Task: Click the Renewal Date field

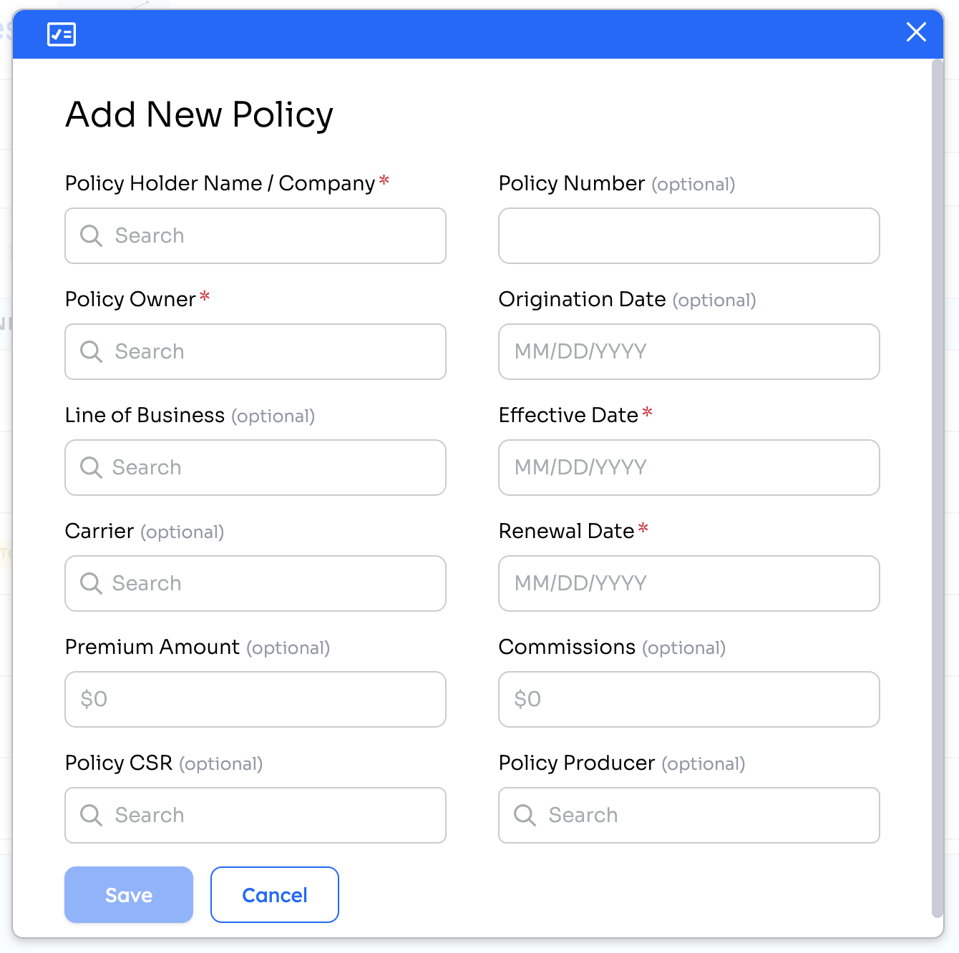Action: 689,584
